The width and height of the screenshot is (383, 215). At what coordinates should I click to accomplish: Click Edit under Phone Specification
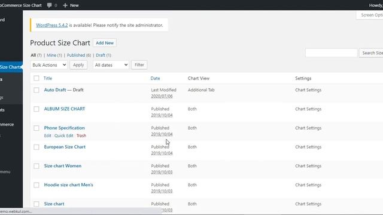click(48, 136)
